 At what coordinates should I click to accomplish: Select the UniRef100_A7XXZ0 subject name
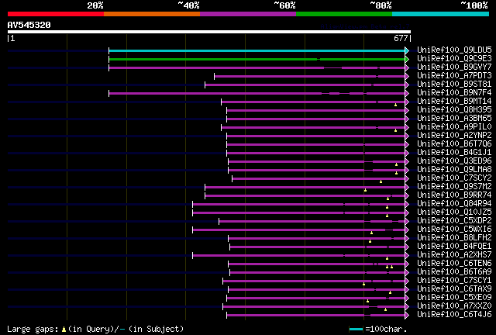pyautogui.click(x=454, y=306)
